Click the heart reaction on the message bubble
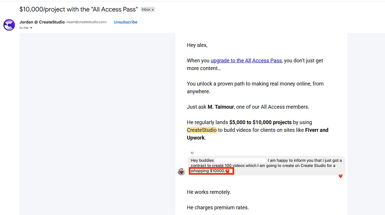Image resolution: width=385 pixels, height=215 pixels. [341, 176]
